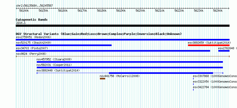
Task: Click the short blue esv2762648 bar
Action: [x=224, y=51]
